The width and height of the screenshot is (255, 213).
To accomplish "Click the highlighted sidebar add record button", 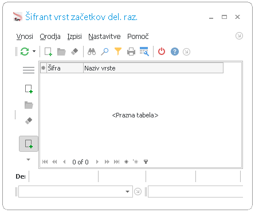I will 29,144.
